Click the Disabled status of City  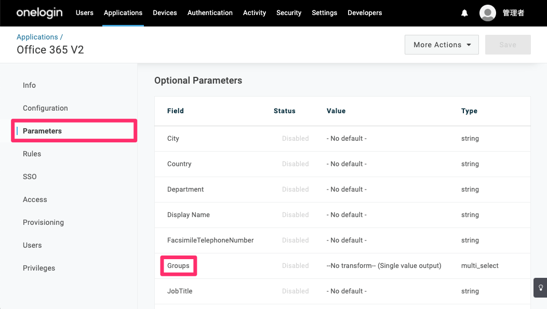[296, 139]
